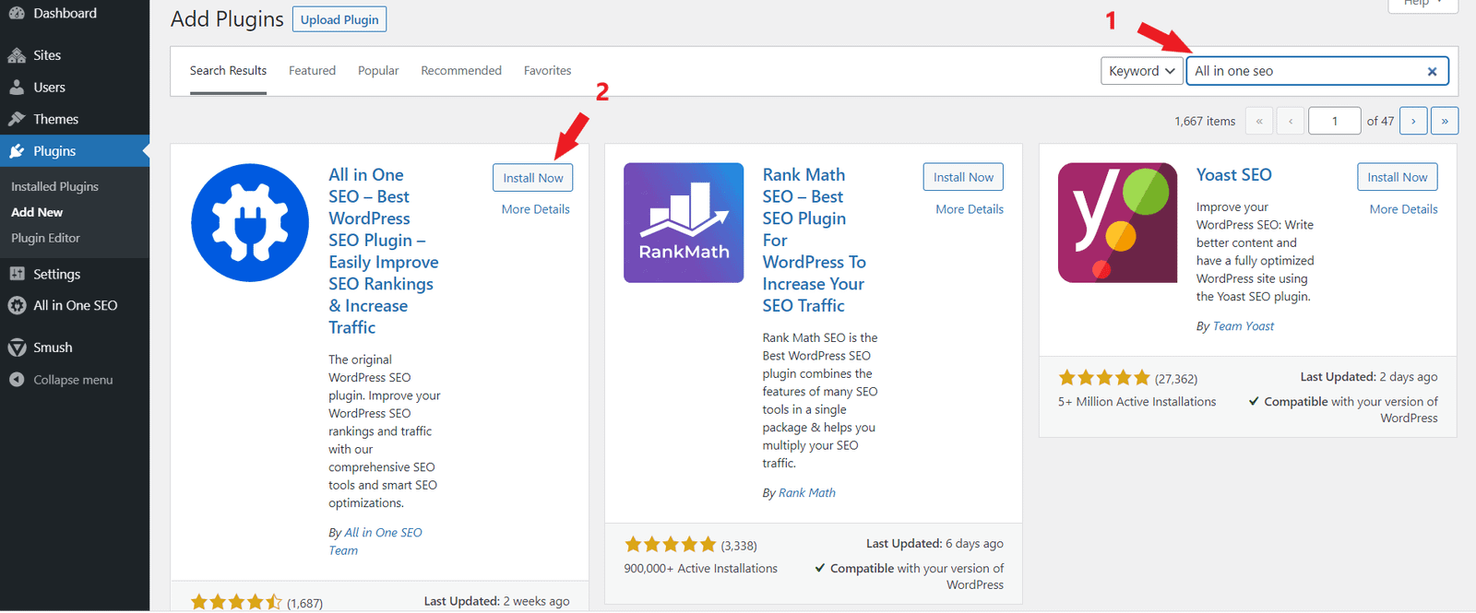Install the Rank Math SEO plugin
The image size is (1476, 613).
pos(963,177)
